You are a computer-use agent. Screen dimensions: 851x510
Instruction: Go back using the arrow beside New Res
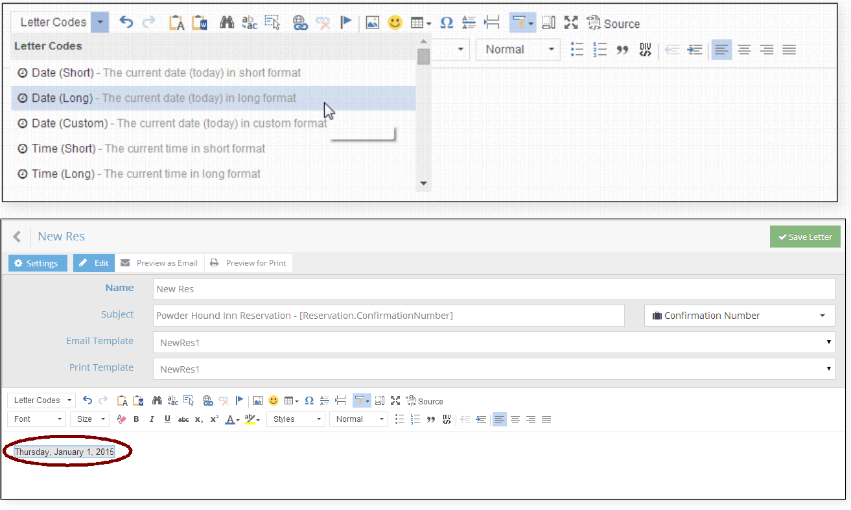[x=17, y=237]
